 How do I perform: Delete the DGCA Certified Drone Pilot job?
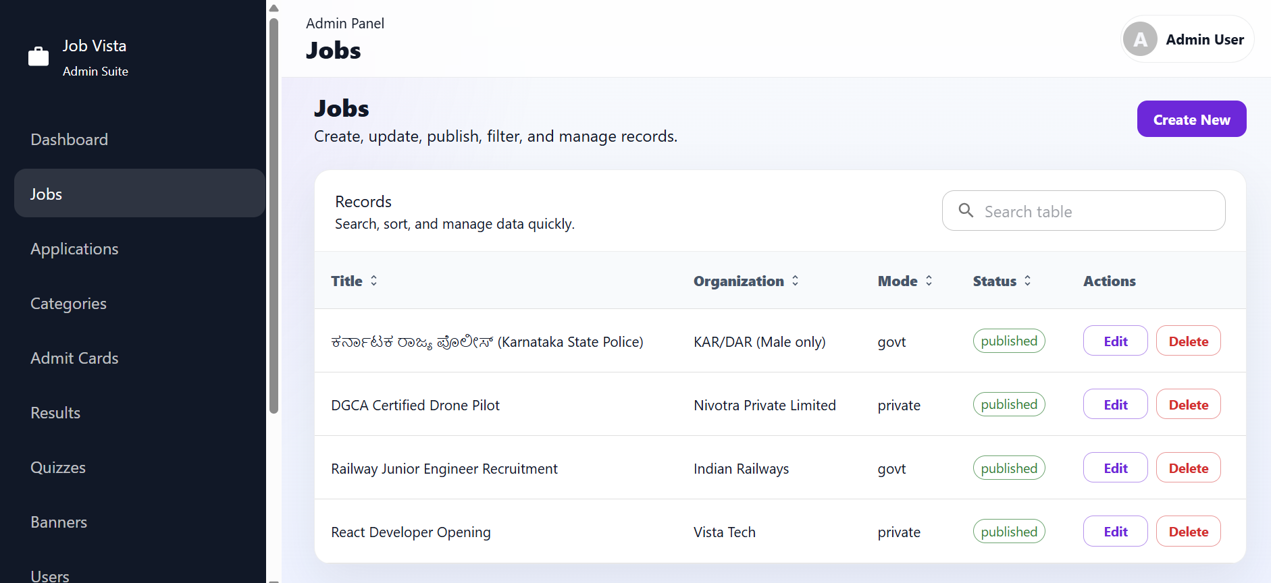coord(1188,404)
